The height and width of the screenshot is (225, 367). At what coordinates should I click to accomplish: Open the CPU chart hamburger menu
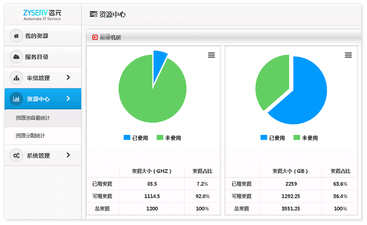[211, 55]
